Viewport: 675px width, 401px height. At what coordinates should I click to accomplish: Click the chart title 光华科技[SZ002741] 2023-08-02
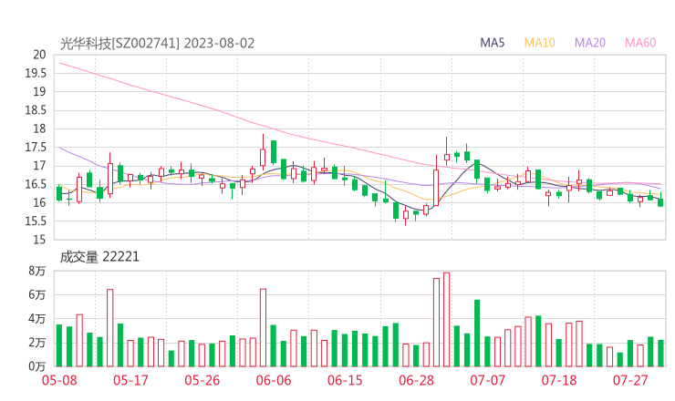[157, 44]
